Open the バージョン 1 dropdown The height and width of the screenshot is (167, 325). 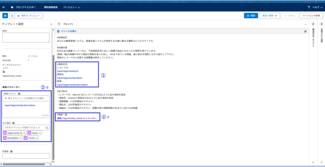(77, 7)
